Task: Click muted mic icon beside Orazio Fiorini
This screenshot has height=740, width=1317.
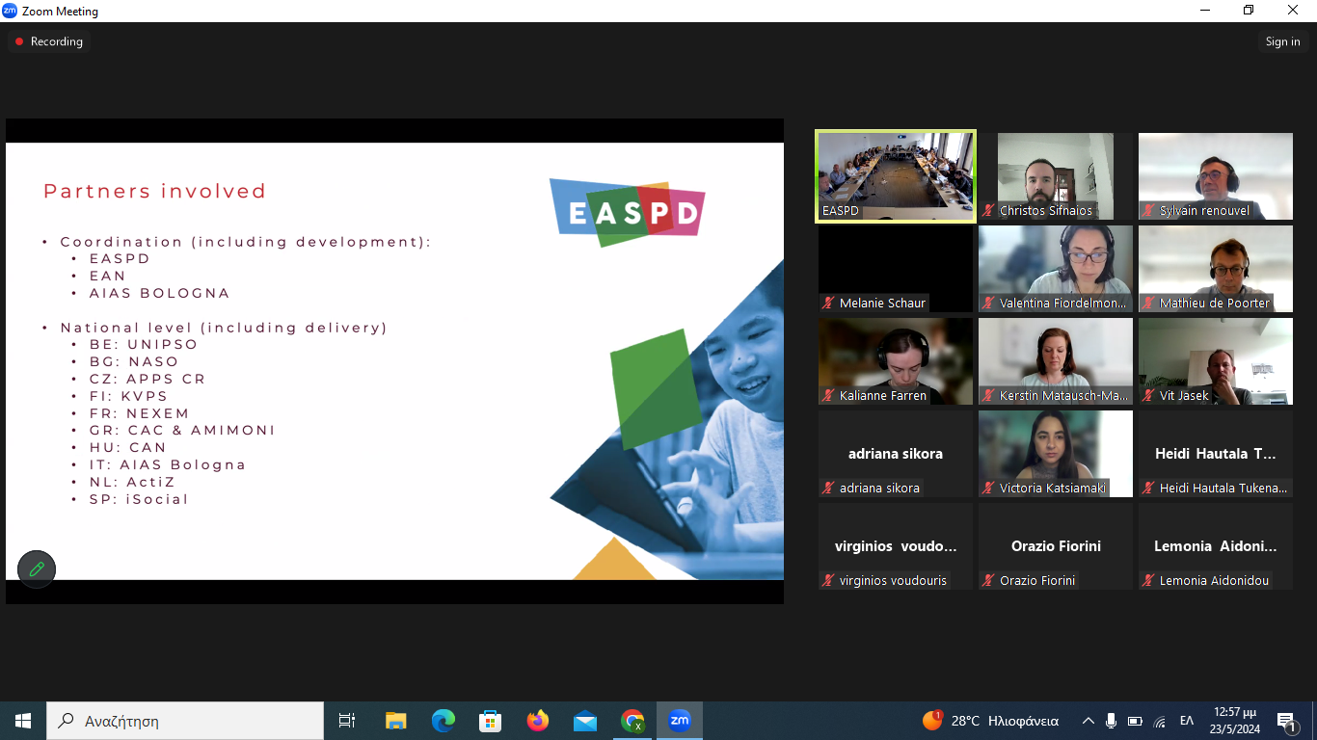Action: [988, 580]
